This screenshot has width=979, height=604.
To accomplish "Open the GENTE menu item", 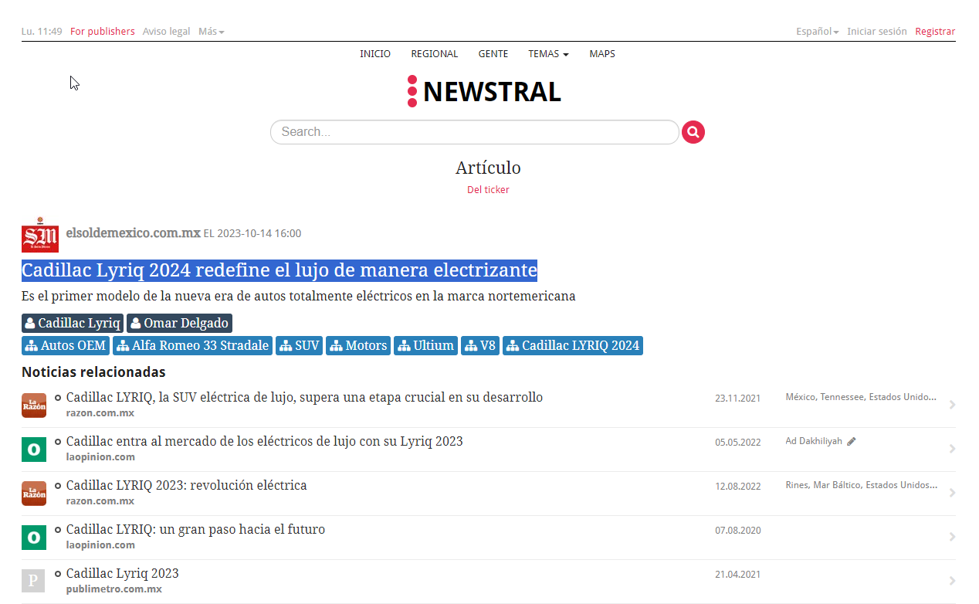I will click(493, 54).
